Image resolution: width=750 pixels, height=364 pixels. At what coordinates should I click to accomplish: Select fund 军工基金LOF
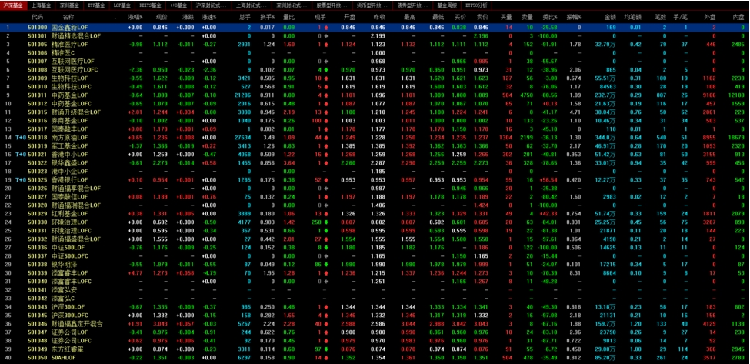69,146
